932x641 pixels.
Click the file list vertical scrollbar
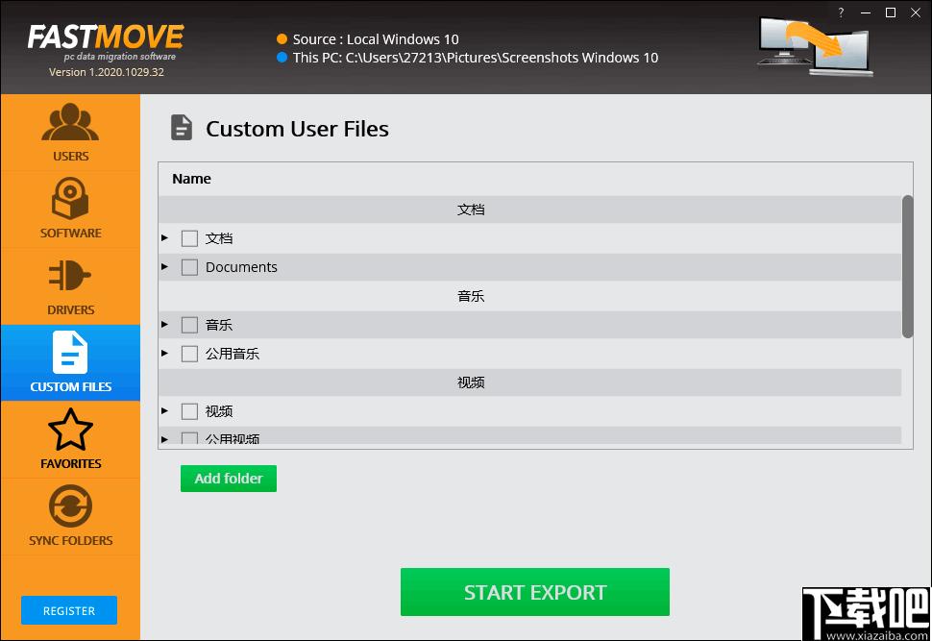(x=907, y=266)
